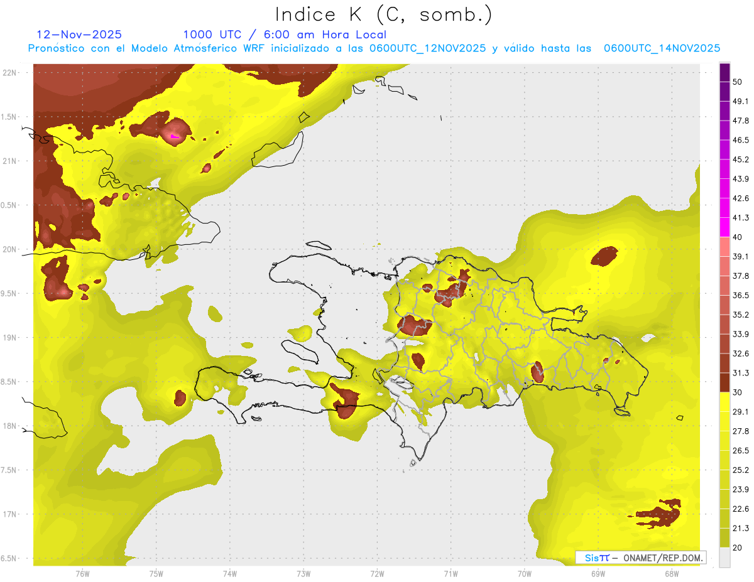
Task: Click the "75W" longitude axis label
Action: click(156, 573)
